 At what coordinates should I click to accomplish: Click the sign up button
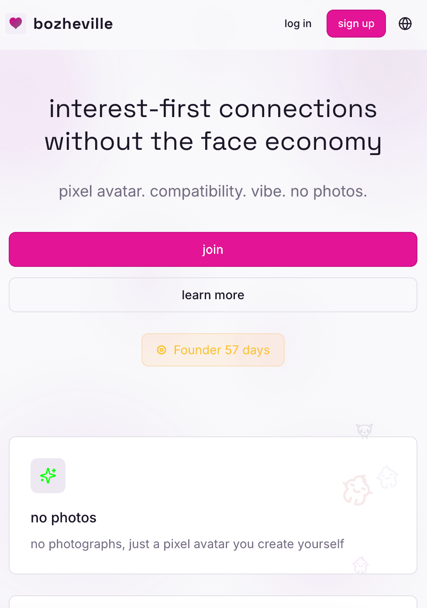[x=356, y=24]
